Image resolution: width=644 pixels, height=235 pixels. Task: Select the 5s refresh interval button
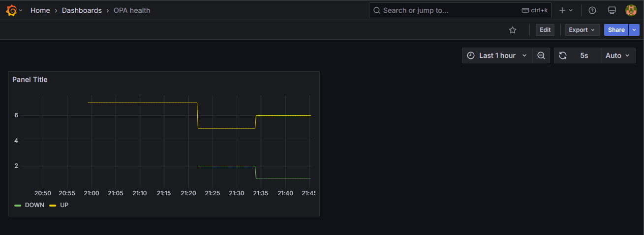[x=584, y=55]
